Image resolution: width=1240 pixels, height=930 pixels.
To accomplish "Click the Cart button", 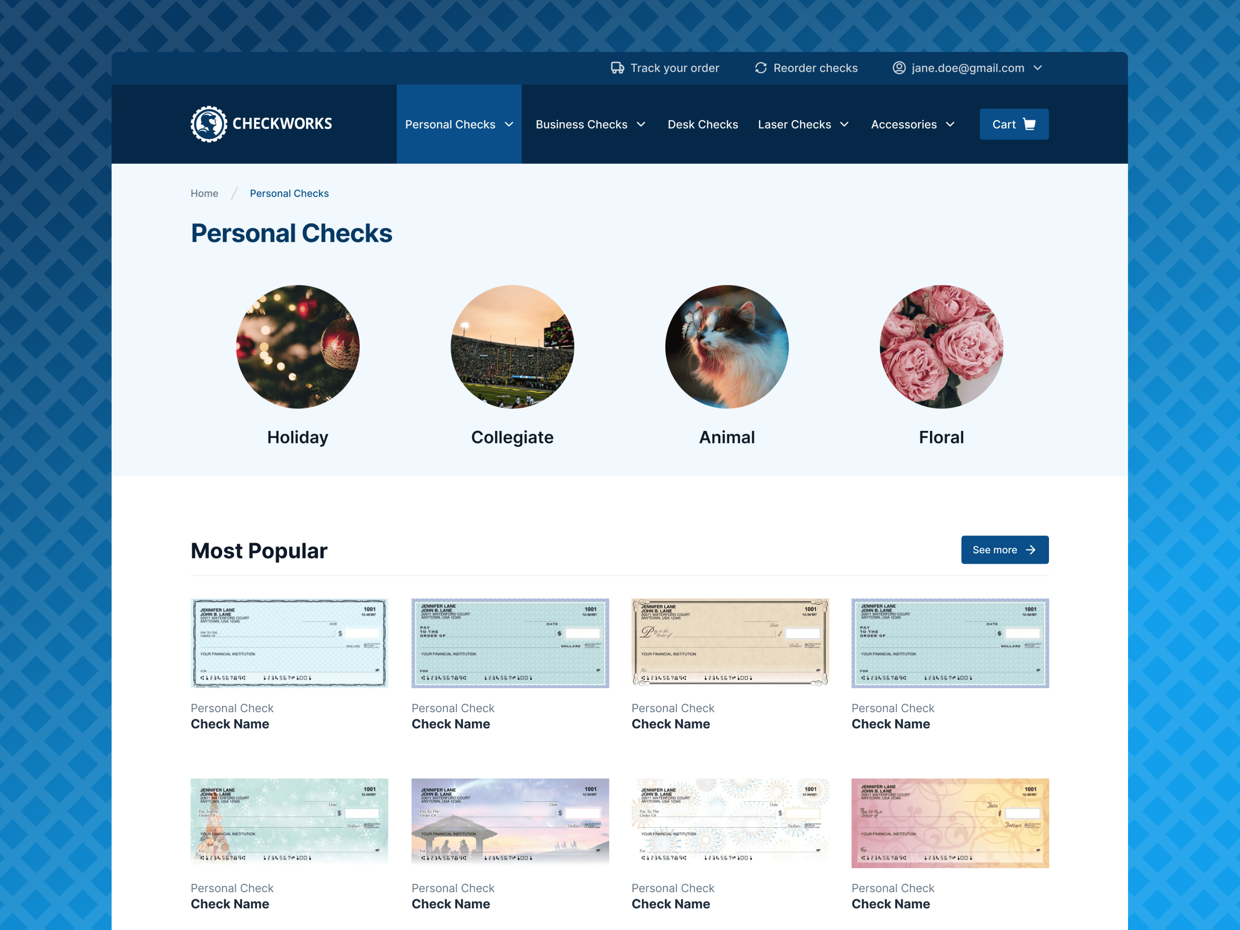I will [1013, 124].
